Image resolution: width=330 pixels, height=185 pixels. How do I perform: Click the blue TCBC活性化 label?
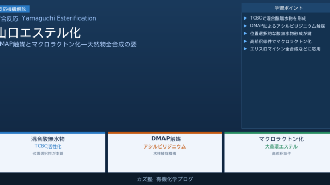48,146
